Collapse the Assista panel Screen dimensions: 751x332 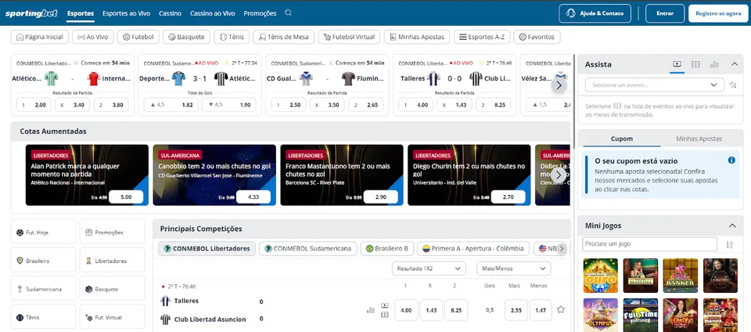pos(735,64)
